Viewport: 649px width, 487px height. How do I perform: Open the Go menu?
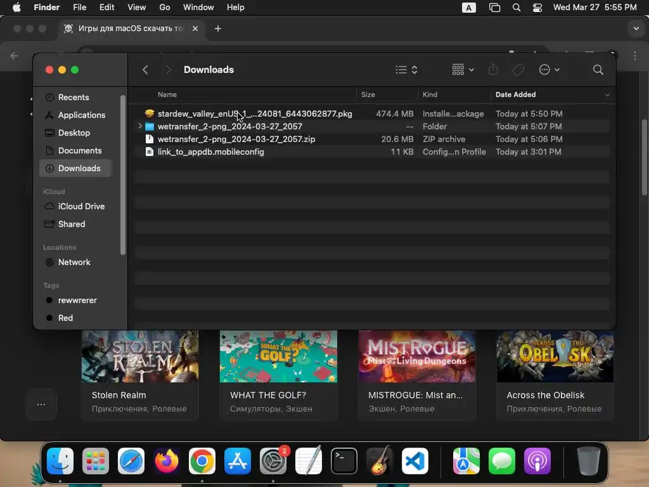coord(165,8)
